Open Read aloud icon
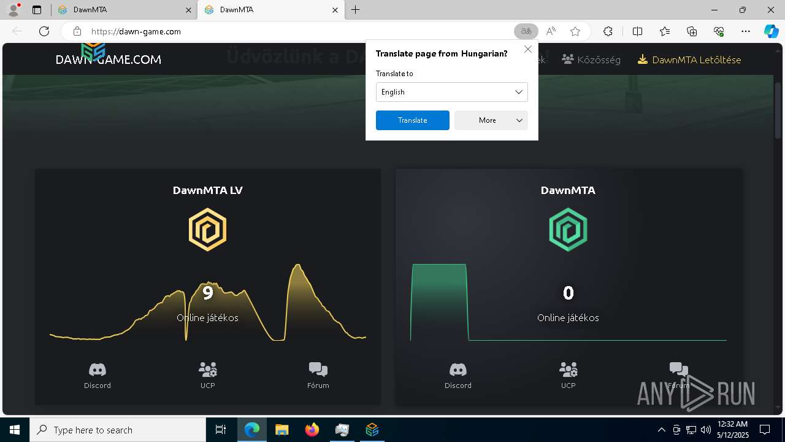Image resolution: width=785 pixels, height=442 pixels. click(x=551, y=31)
